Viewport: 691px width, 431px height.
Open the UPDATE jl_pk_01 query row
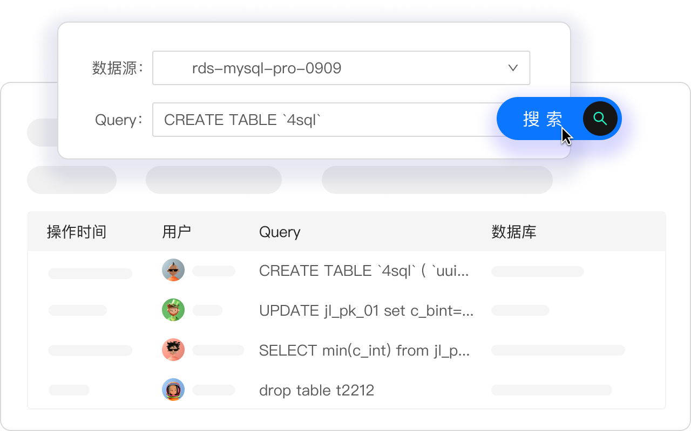click(x=366, y=310)
